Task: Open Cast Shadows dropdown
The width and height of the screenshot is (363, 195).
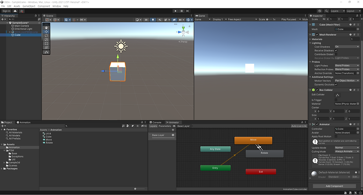Action: (347, 46)
